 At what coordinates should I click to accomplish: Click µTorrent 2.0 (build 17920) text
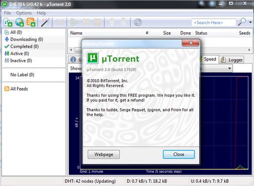tap(112, 69)
